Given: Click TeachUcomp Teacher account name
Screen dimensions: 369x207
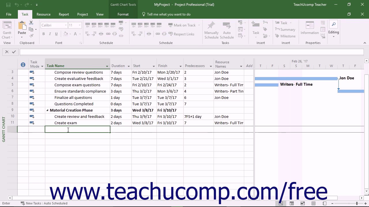Looking at the screenshot, I should click(x=310, y=5).
